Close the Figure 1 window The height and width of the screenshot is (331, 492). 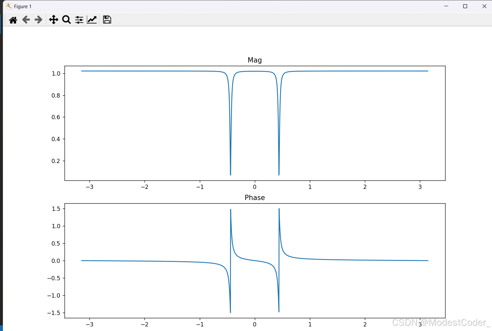point(484,6)
